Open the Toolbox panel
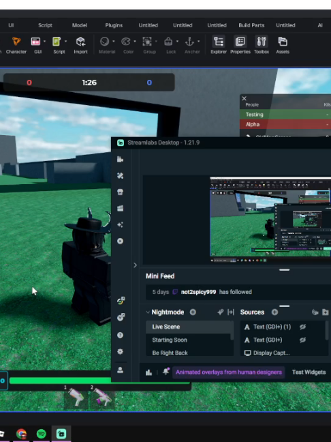 [262, 45]
